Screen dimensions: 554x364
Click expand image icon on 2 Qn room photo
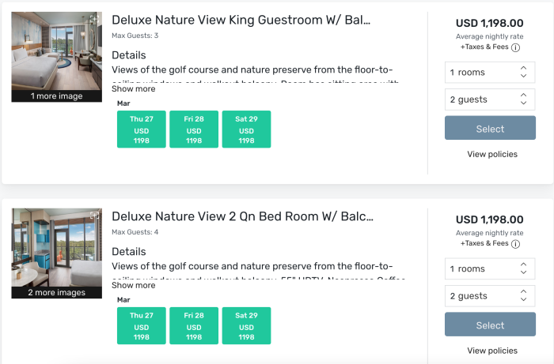(x=95, y=216)
